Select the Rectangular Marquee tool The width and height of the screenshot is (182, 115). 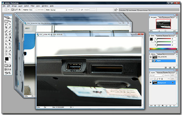click(x=6, y=21)
